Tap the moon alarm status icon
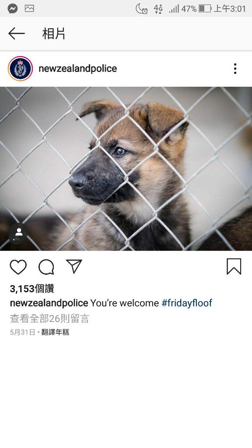Screen dimensions: 252x448 142,9
